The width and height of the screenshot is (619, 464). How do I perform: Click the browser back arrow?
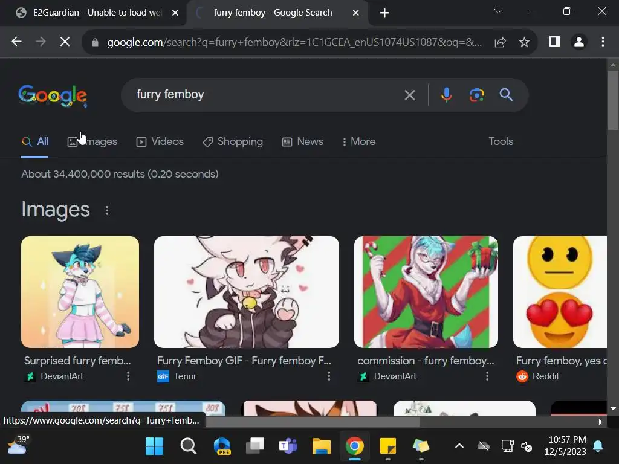point(16,42)
